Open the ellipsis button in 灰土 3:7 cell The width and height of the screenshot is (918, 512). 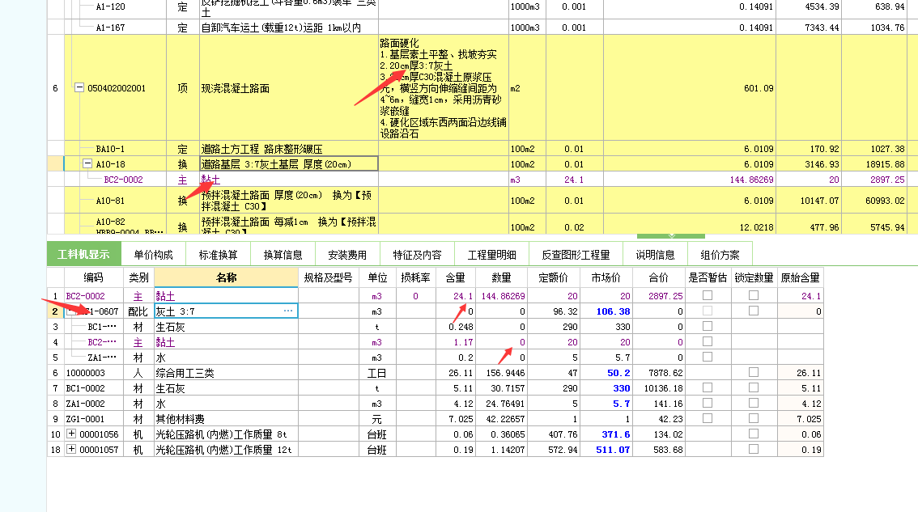pyautogui.click(x=288, y=311)
